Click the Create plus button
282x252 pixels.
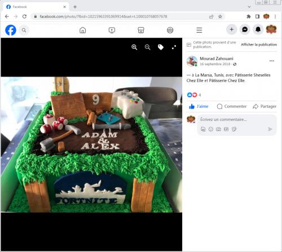coord(232,29)
